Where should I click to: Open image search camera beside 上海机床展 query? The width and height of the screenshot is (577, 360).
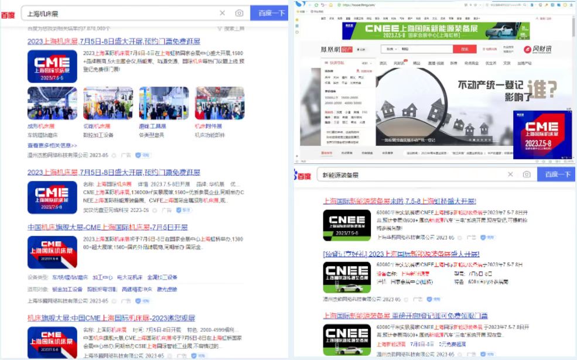pos(239,13)
